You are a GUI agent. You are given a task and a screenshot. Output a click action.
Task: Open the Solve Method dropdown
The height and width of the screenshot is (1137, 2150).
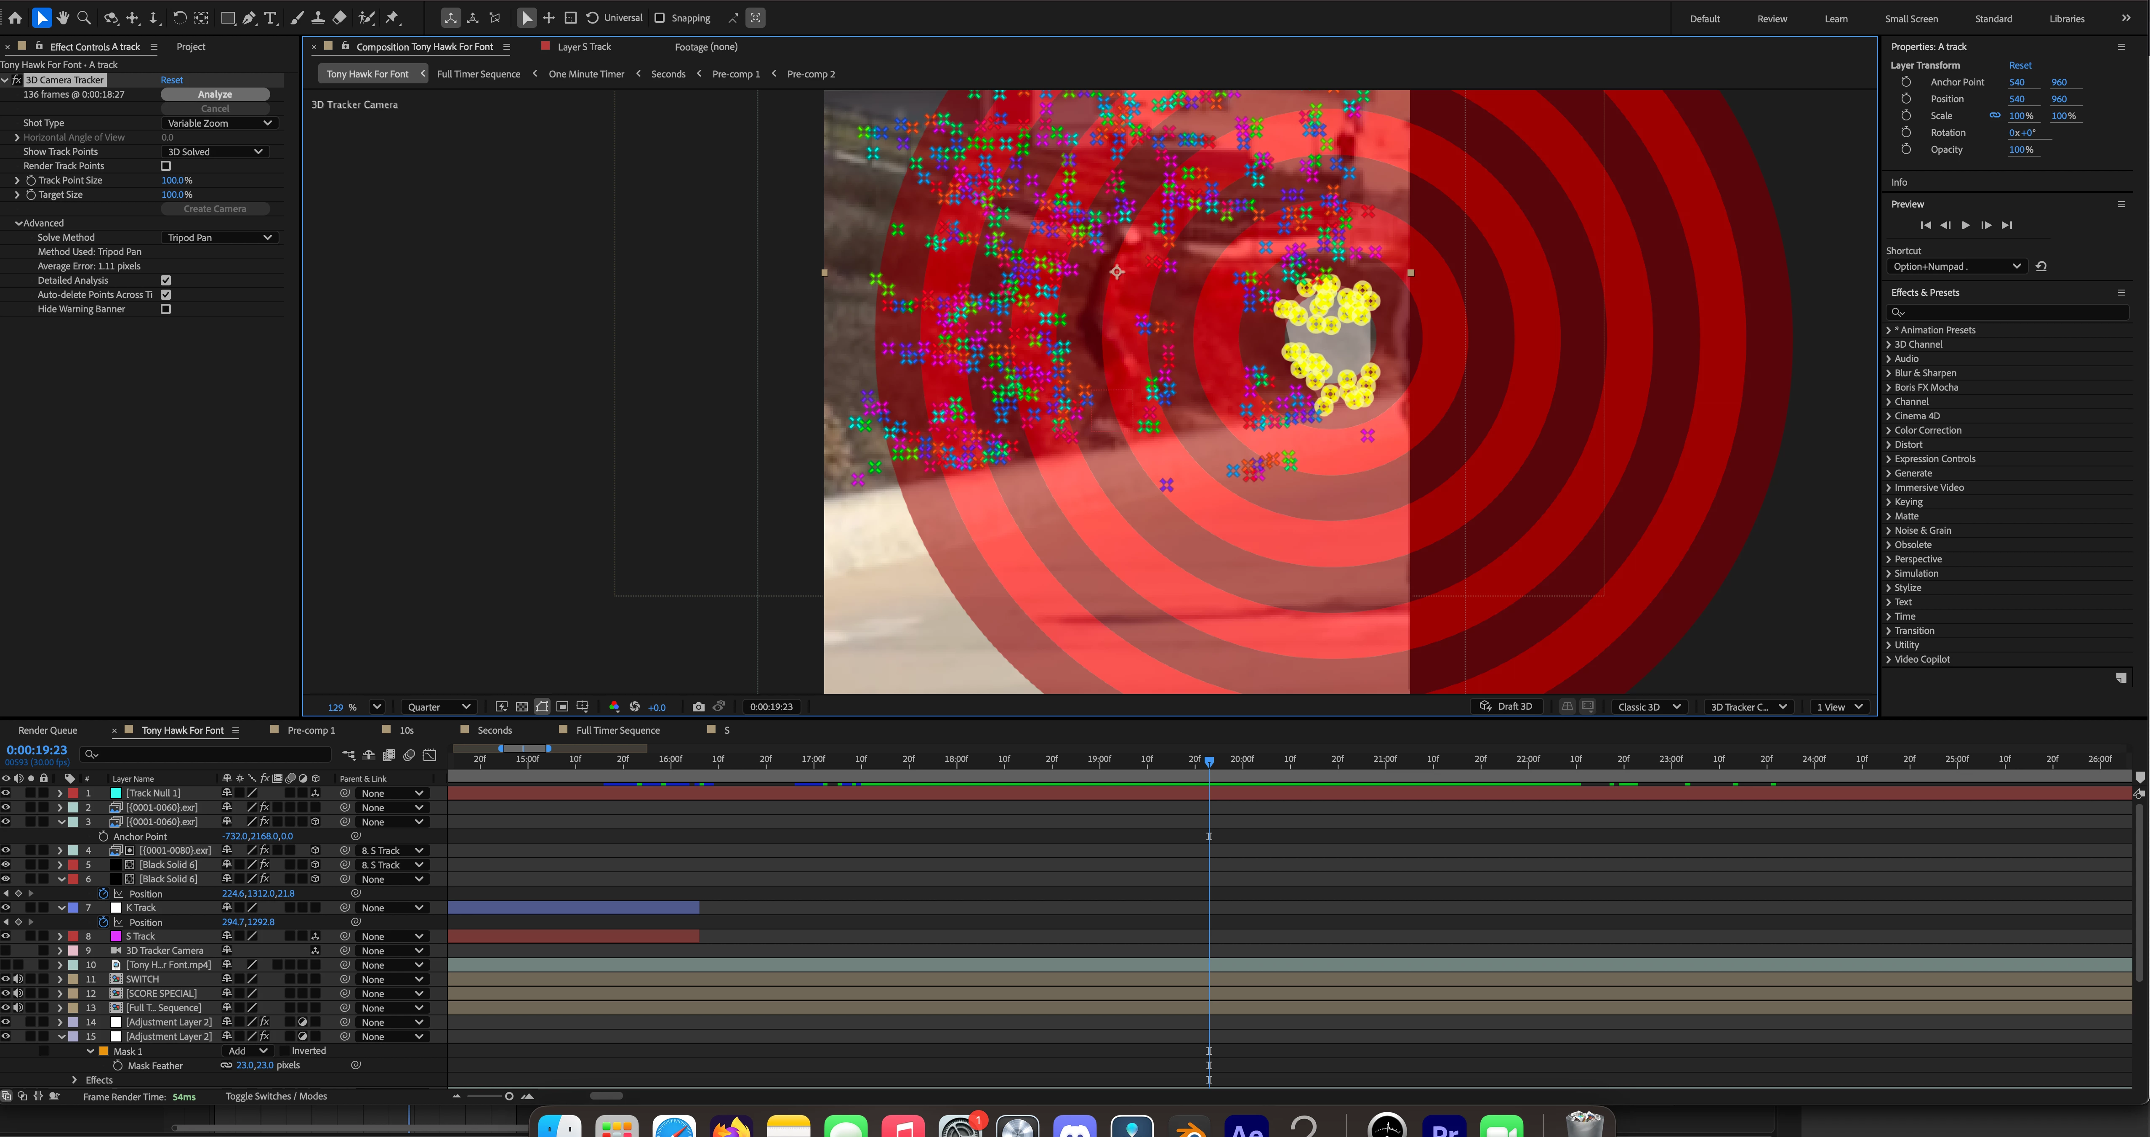[x=220, y=237]
